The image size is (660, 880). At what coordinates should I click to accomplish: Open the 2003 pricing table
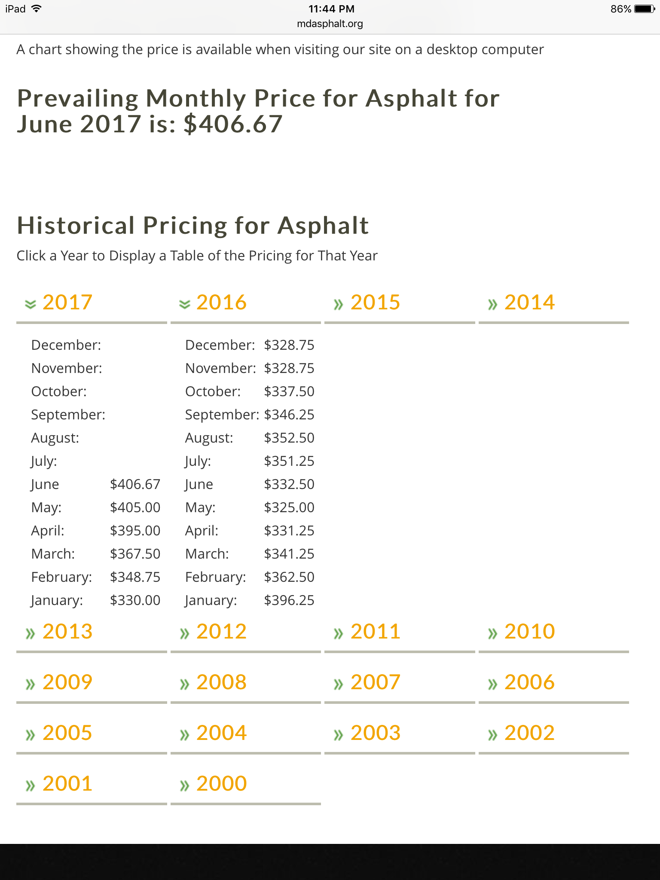(400, 733)
